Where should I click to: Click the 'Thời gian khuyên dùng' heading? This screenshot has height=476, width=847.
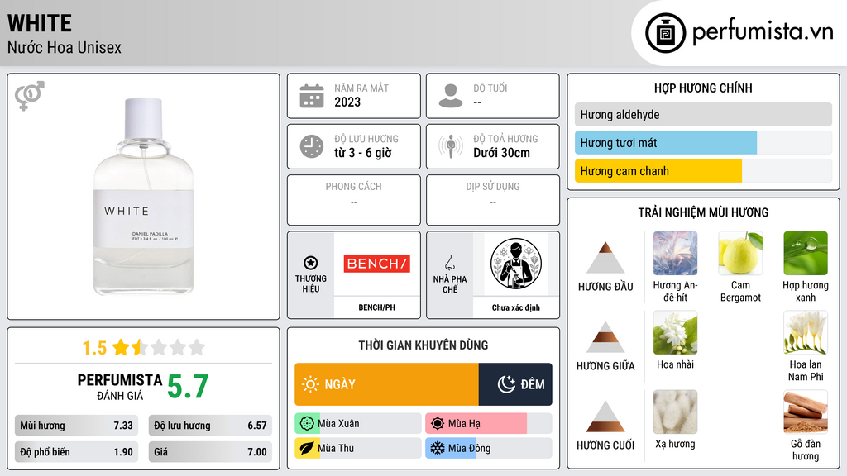point(423,345)
